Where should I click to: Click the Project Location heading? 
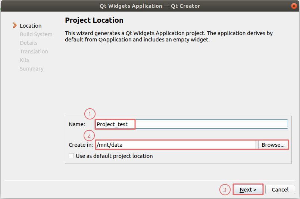94,20
